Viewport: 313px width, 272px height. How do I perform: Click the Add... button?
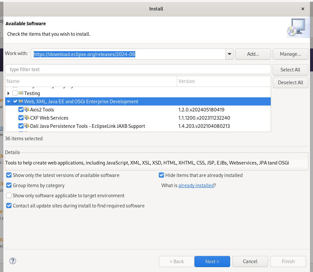click(x=253, y=54)
